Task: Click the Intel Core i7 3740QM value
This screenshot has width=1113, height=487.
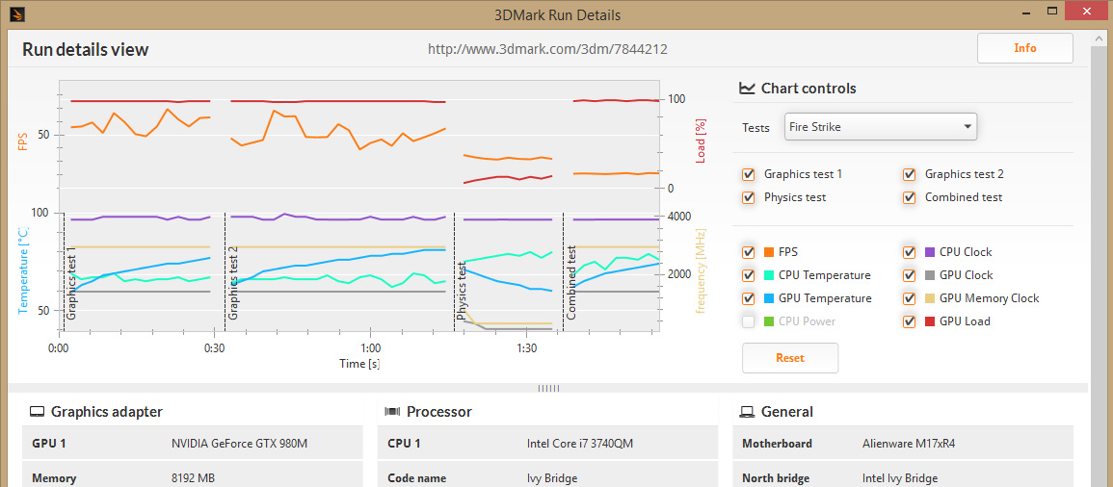Action: (580, 444)
